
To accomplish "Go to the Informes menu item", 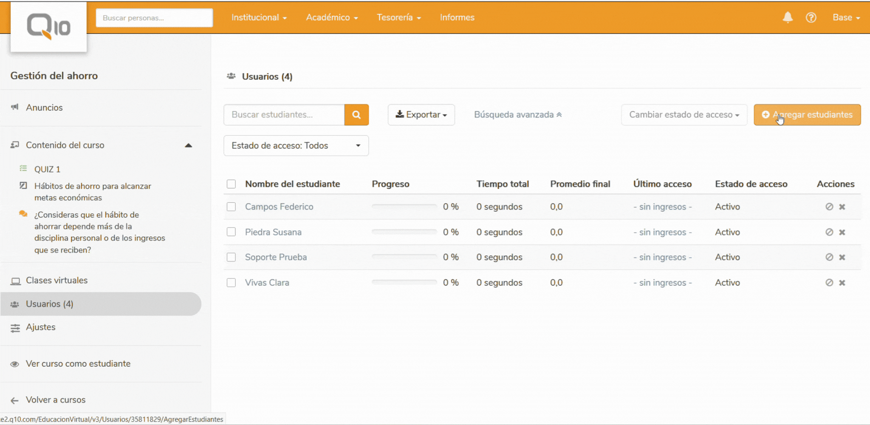I will pos(457,17).
